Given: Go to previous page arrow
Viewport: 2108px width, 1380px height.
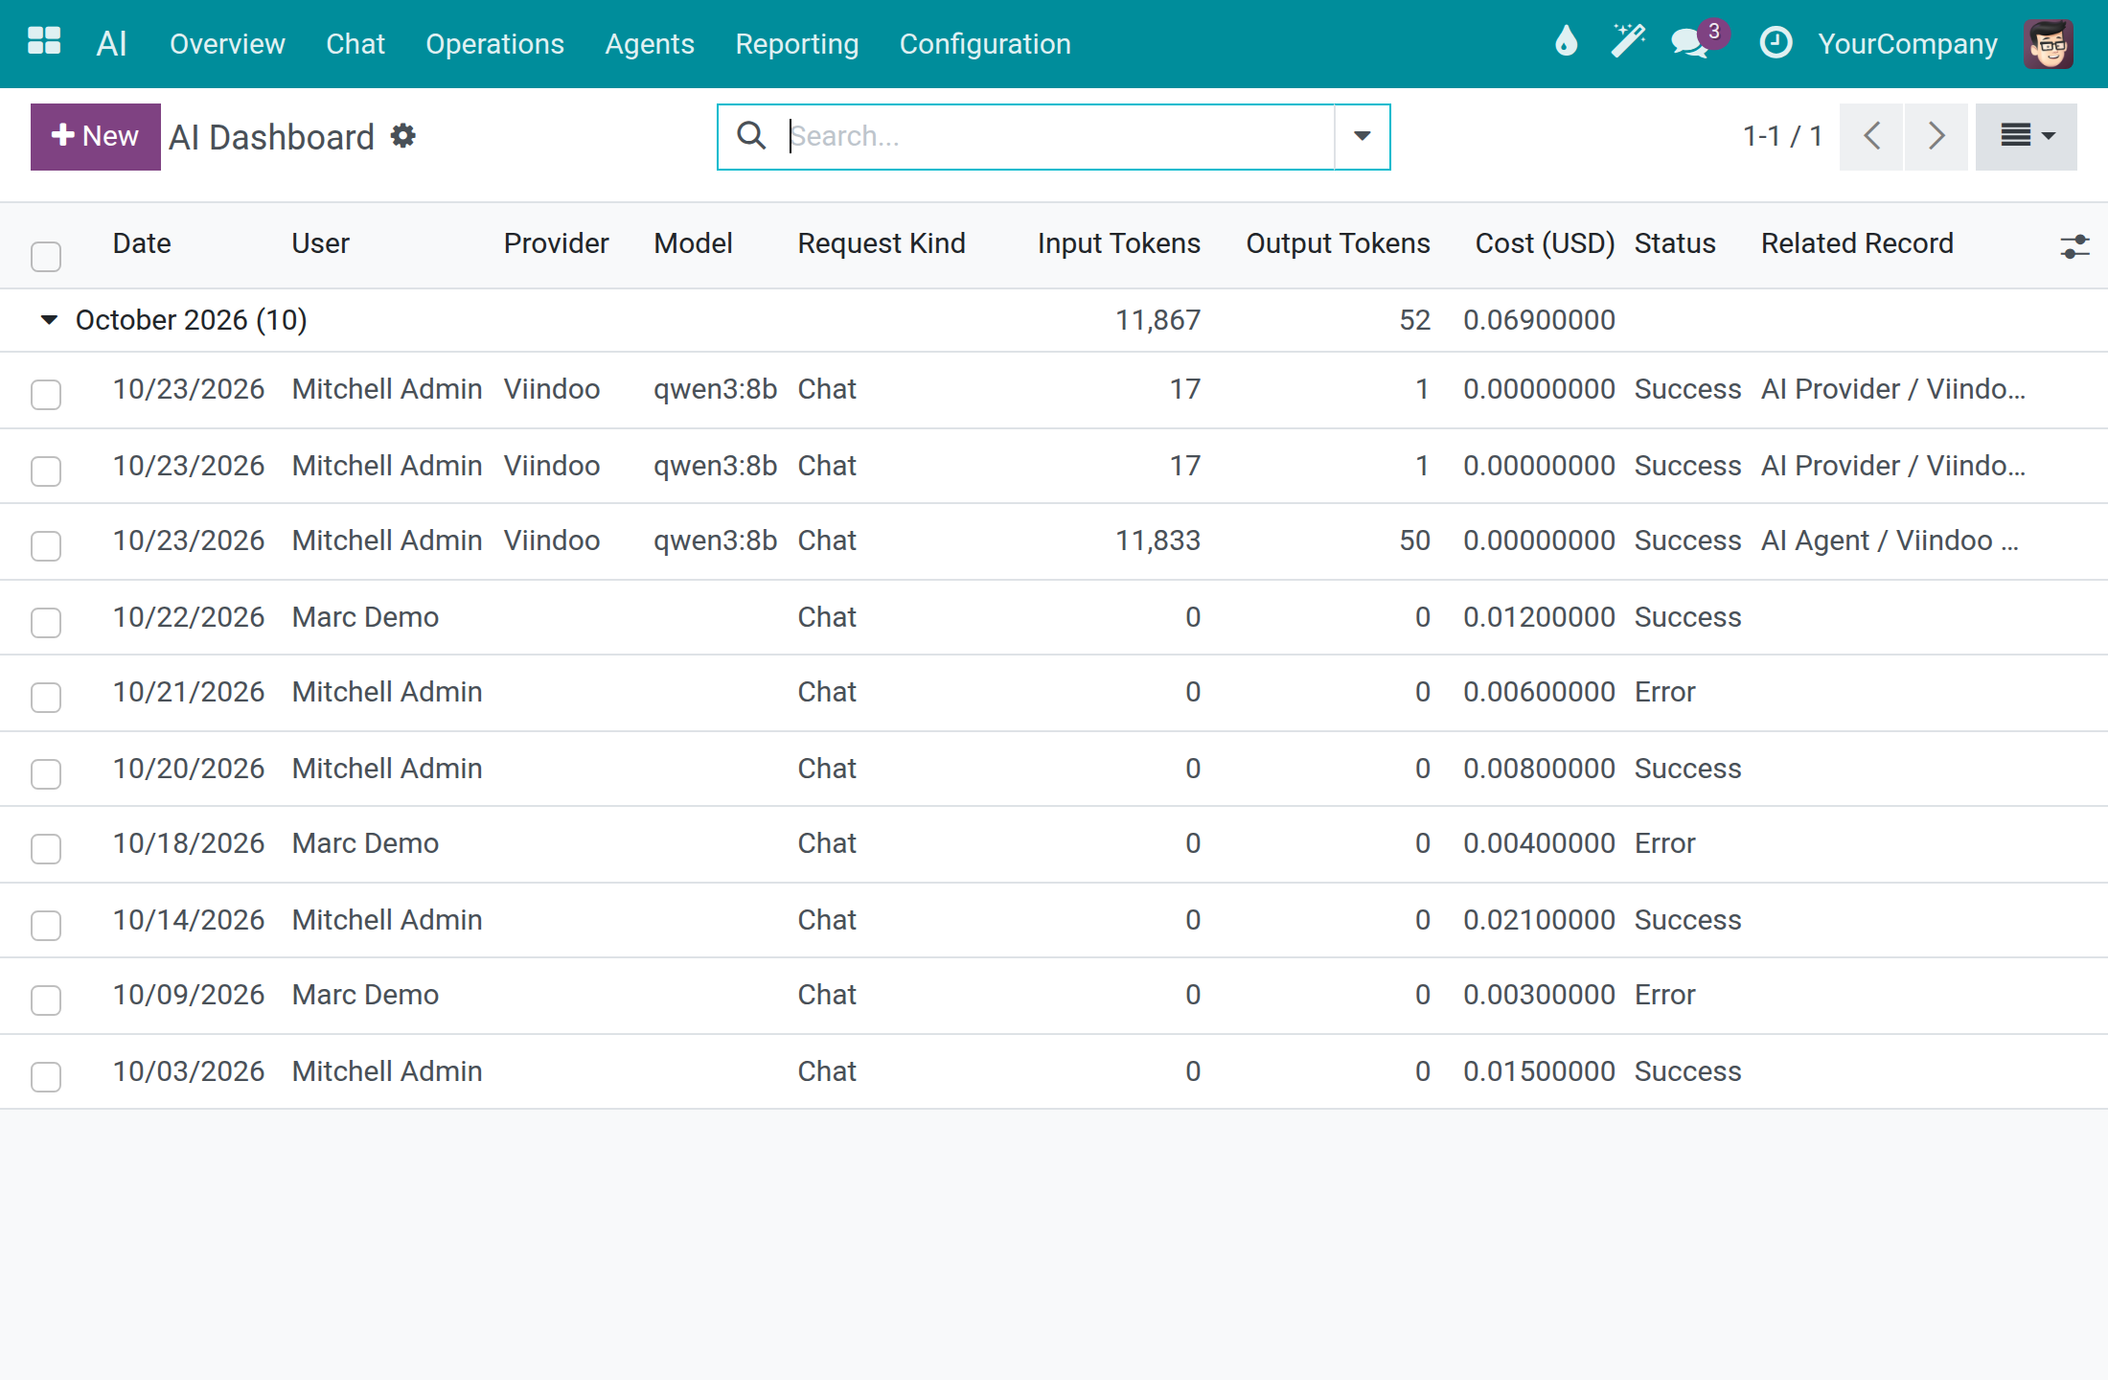Looking at the screenshot, I should pyautogui.click(x=1871, y=136).
